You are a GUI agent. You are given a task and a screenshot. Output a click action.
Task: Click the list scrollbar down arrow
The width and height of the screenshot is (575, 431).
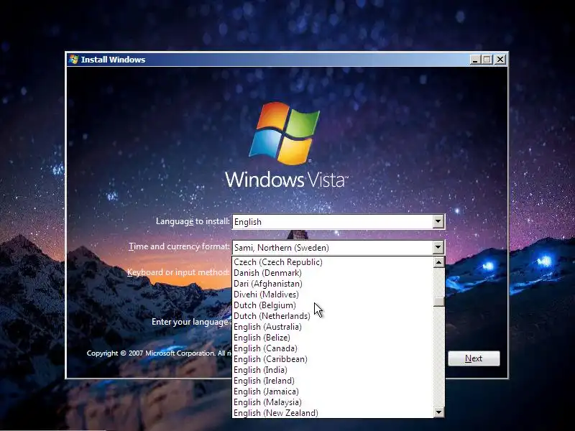[438, 412]
